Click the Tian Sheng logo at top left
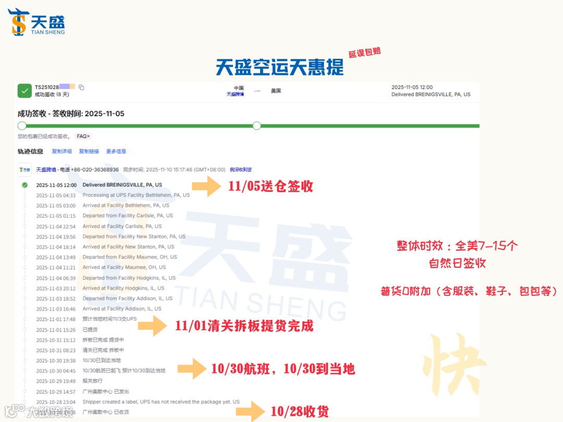Screen dimensions: 563x422 36,22
